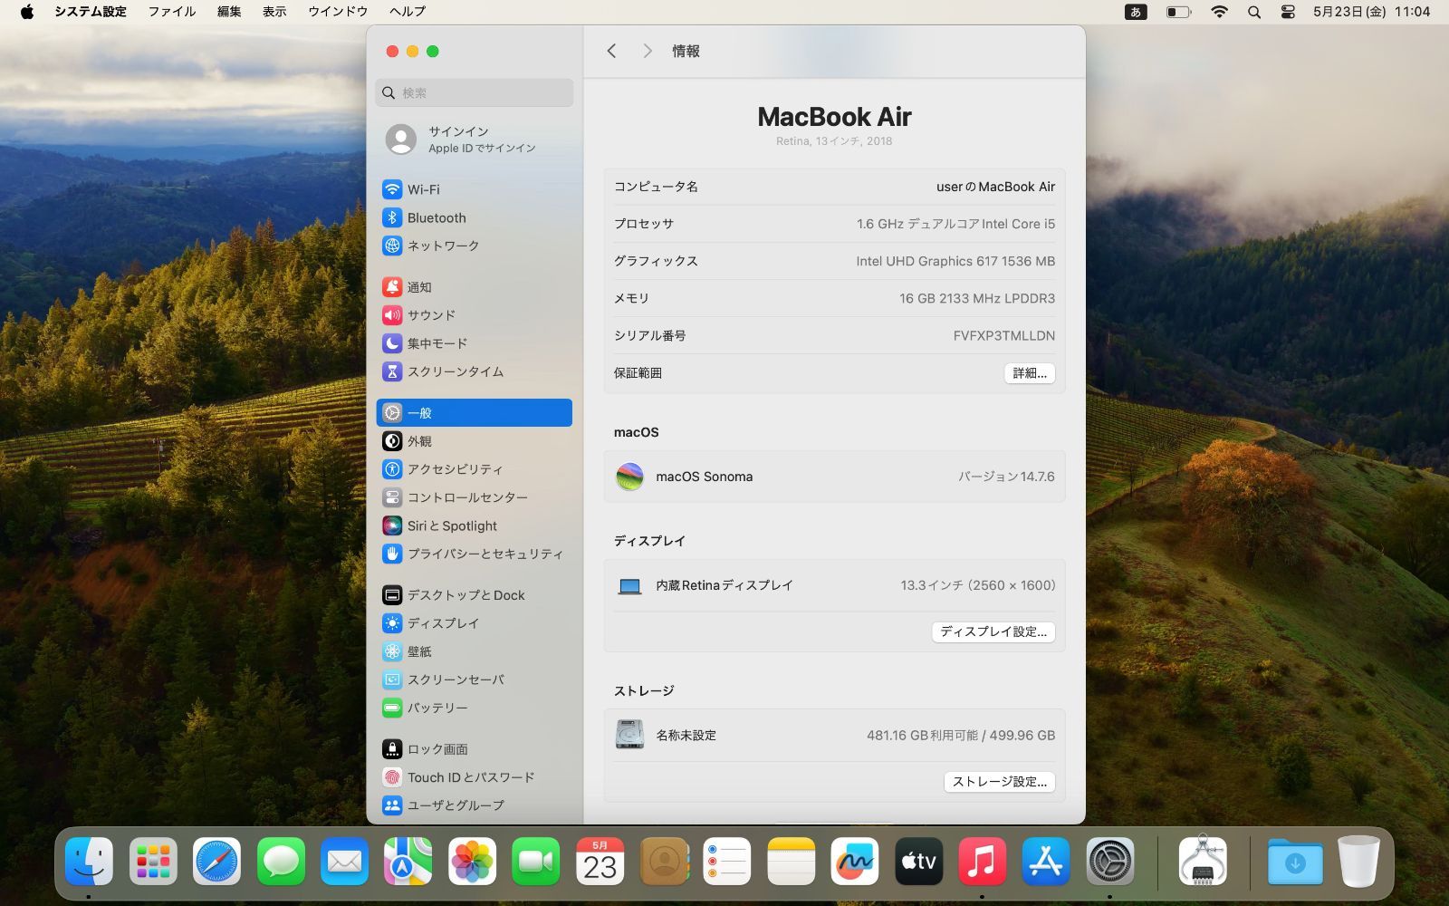Open Touch ID とパスワード settings
This screenshot has width=1449, height=906.
pyautogui.click(x=474, y=777)
